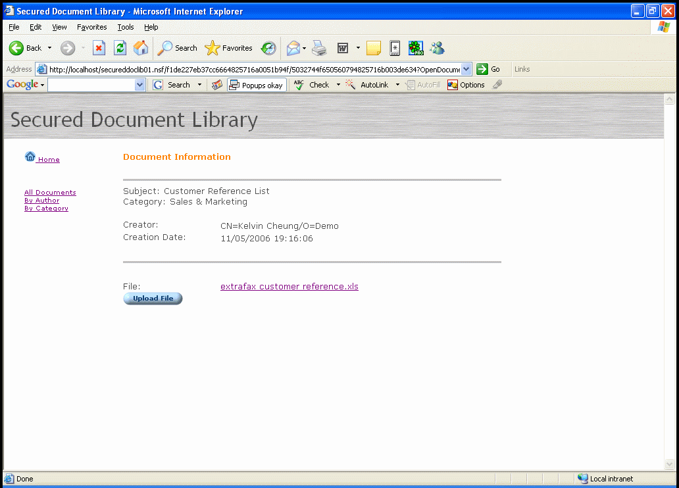The image size is (679, 488).
Task: Click the Upload File button
Action: [153, 298]
